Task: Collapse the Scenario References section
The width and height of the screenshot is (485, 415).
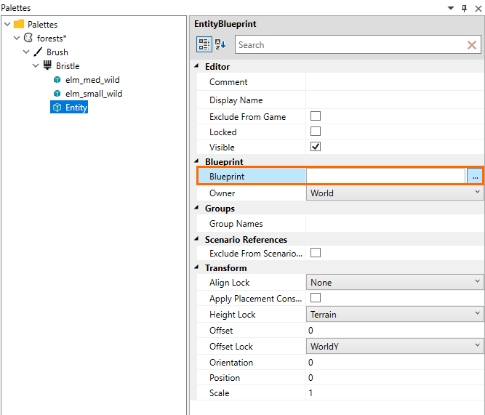Action: tap(196, 238)
